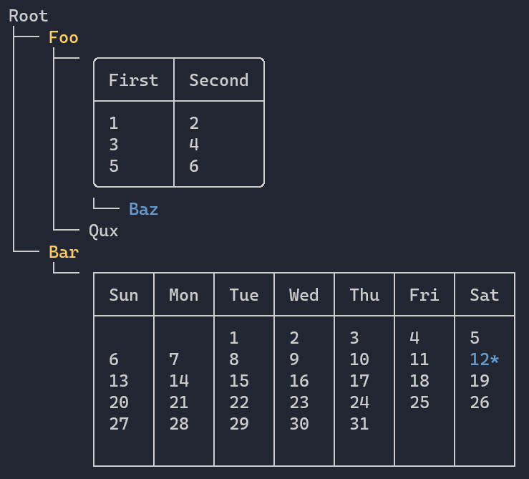Choose calendar date 25
Screen dimensions: 529x479
419,402
